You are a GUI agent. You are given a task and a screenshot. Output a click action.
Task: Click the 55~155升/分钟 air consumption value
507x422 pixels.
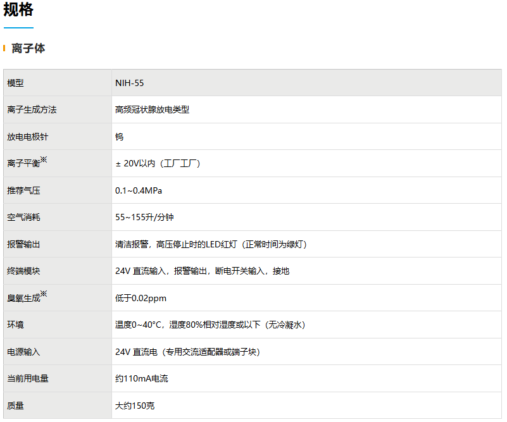coord(144,217)
